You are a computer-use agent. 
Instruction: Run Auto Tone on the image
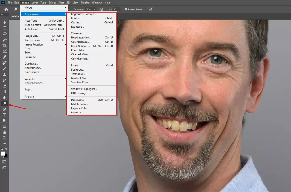tap(31, 20)
